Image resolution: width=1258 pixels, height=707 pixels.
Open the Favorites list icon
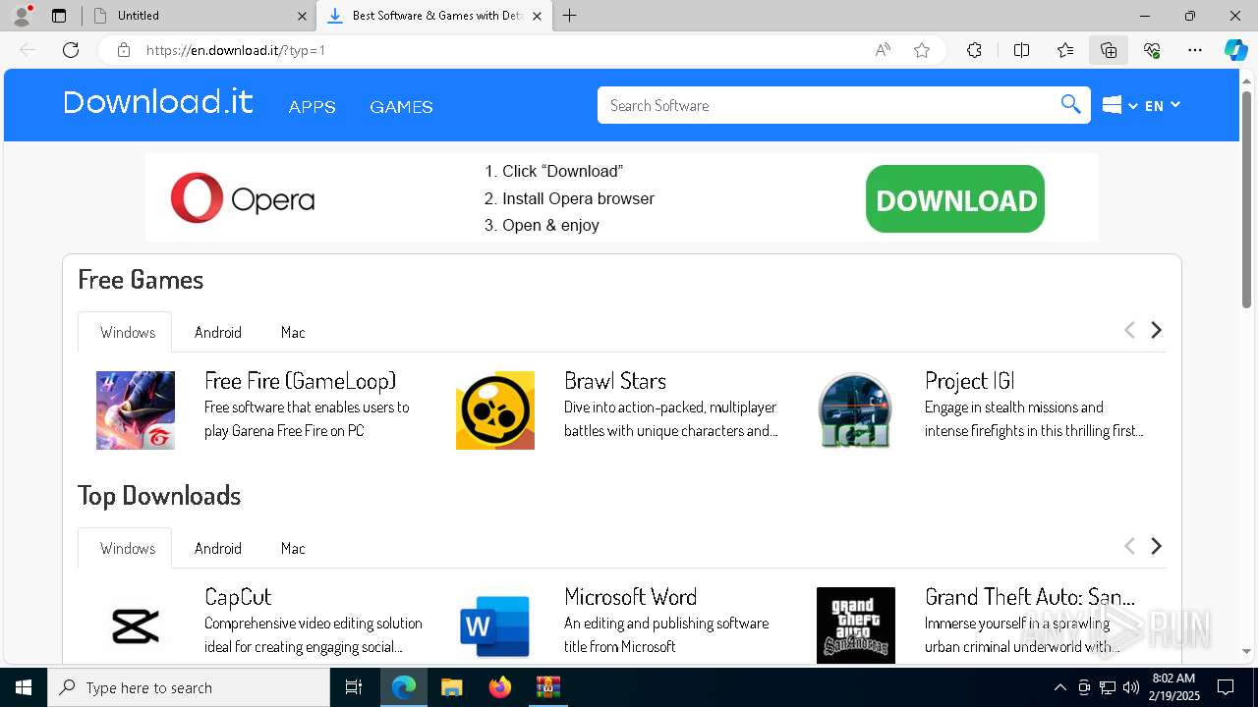pyautogui.click(x=1065, y=50)
